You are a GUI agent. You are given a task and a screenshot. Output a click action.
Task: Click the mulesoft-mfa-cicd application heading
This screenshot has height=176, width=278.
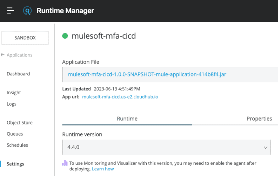point(104,36)
